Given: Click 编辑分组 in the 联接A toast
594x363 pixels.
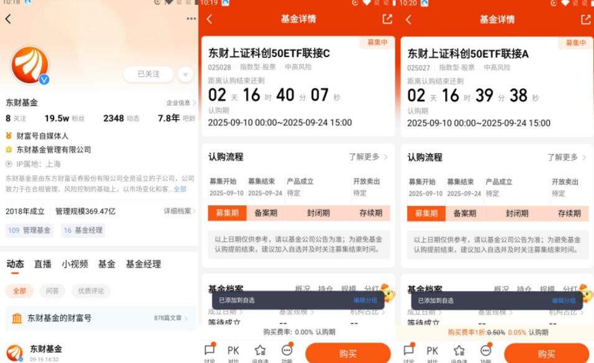Looking at the screenshot, I should pos(564,301).
